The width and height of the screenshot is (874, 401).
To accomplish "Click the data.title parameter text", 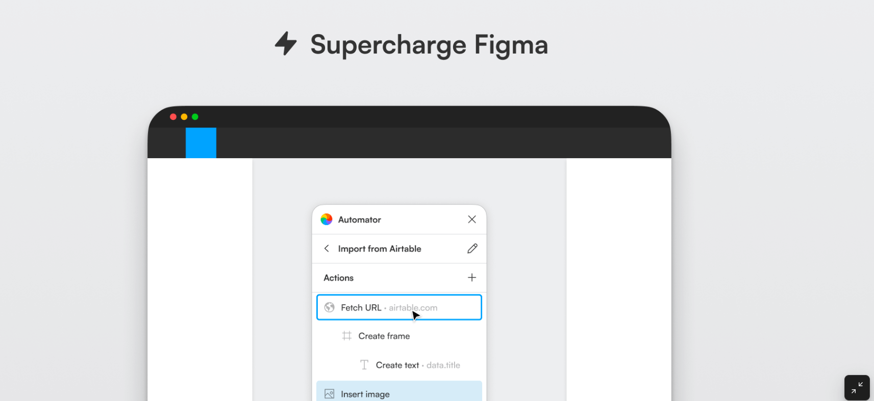I will click(443, 365).
